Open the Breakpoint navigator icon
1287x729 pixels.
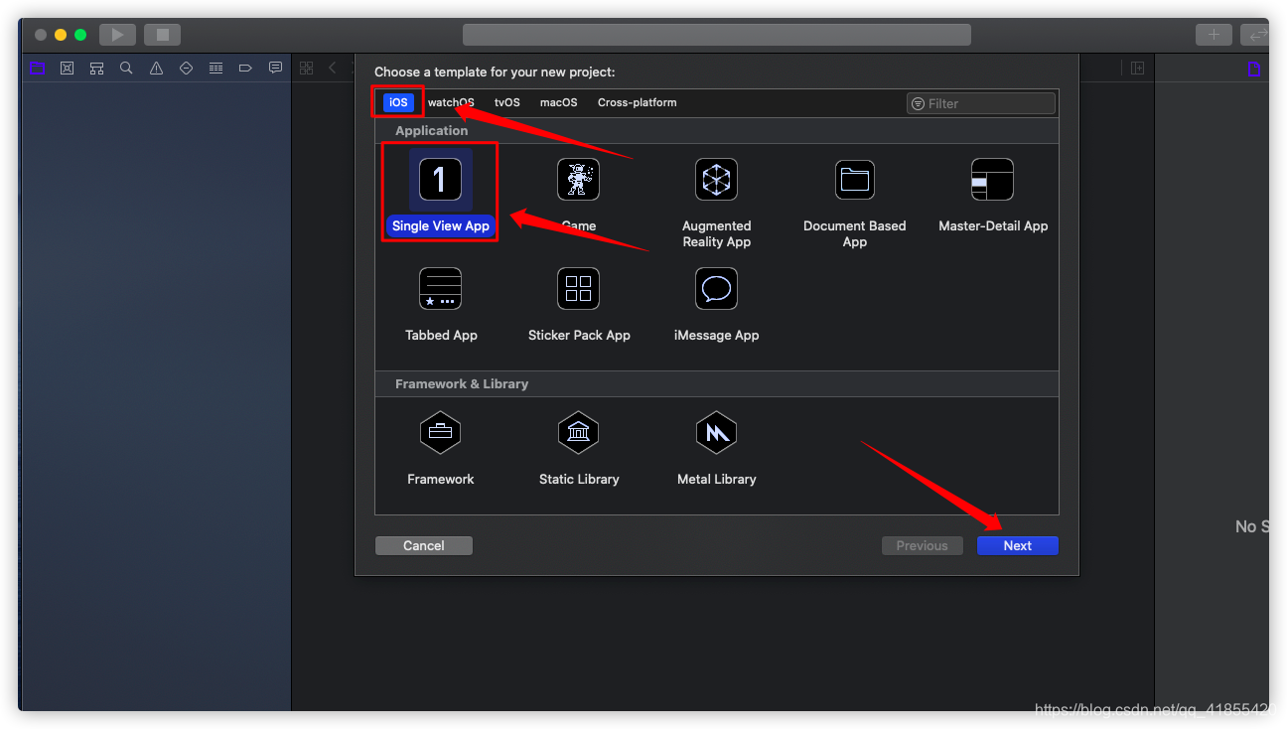pyautogui.click(x=245, y=69)
